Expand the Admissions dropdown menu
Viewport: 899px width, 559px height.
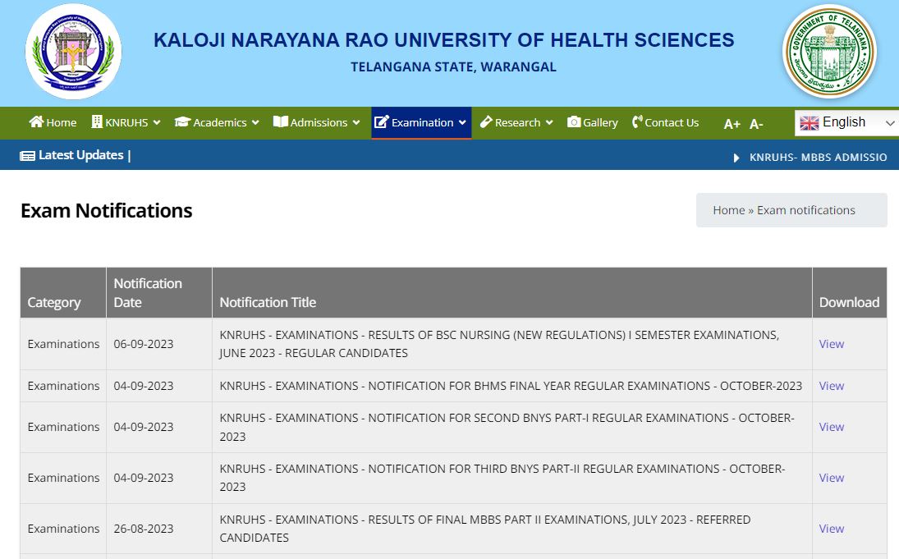coord(356,121)
